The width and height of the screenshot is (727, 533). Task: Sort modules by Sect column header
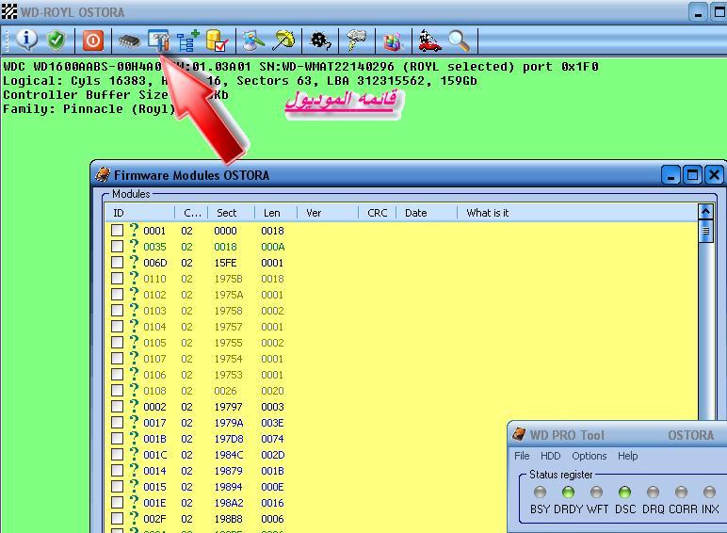tap(231, 213)
